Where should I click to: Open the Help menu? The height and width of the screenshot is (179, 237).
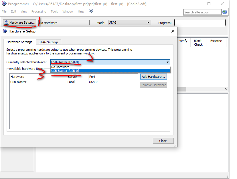81,11
